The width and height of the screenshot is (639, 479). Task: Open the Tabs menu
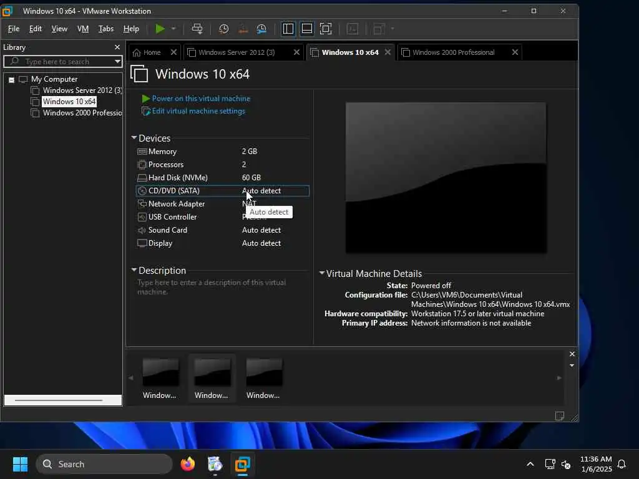[106, 29]
